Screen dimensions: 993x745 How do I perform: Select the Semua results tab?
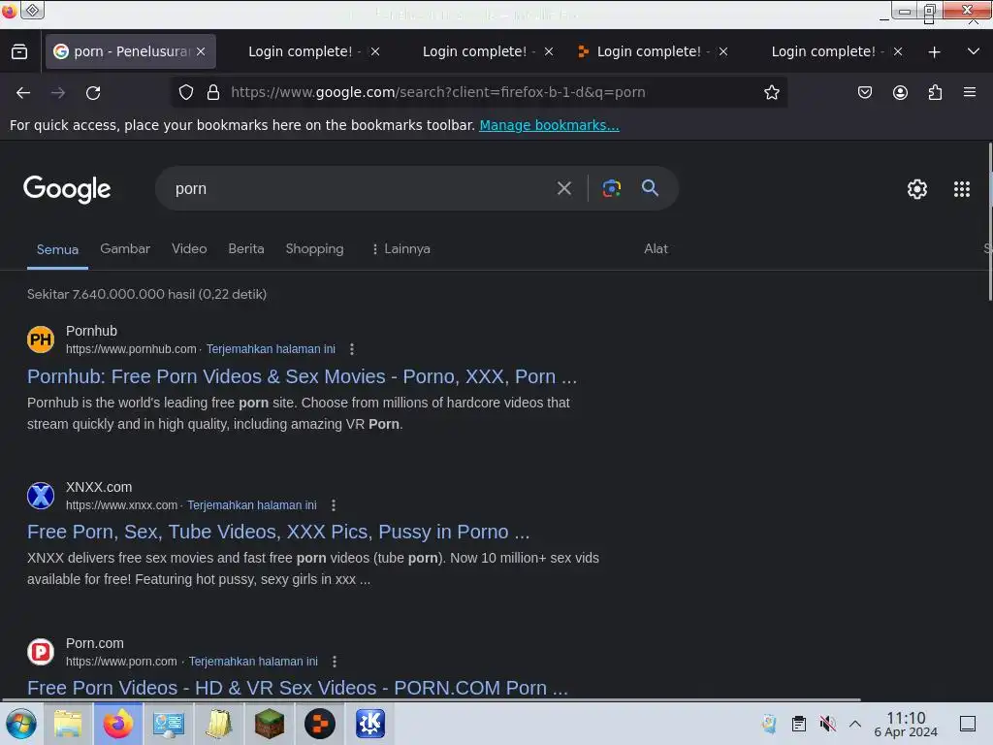[x=57, y=249]
